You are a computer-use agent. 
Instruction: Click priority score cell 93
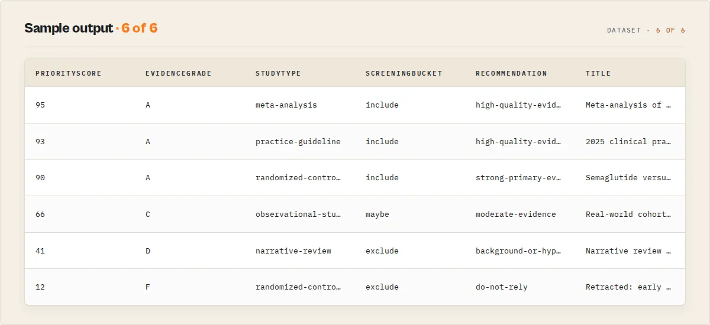click(40, 142)
